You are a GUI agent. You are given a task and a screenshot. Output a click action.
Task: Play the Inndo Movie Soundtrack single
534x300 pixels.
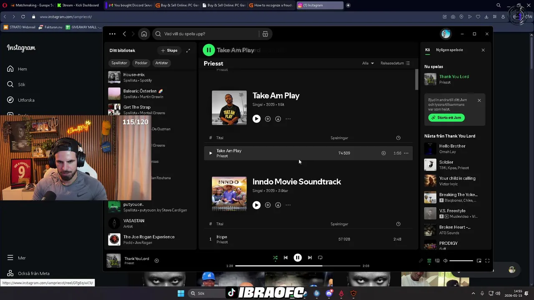pos(257,205)
